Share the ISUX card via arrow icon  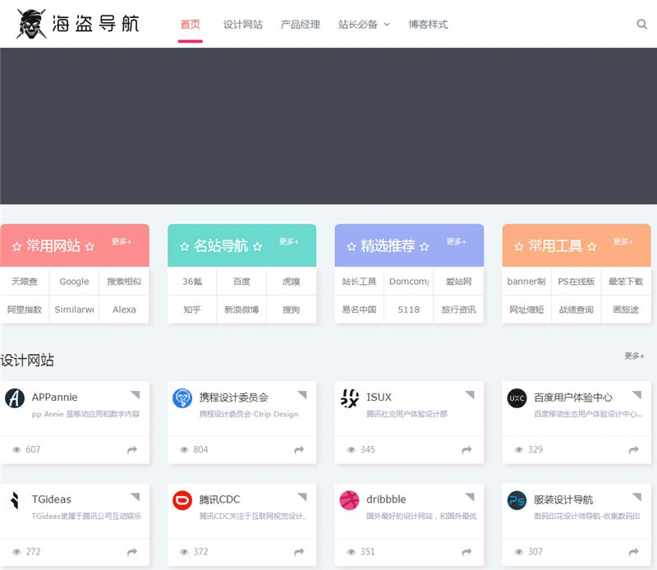[x=466, y=450]
